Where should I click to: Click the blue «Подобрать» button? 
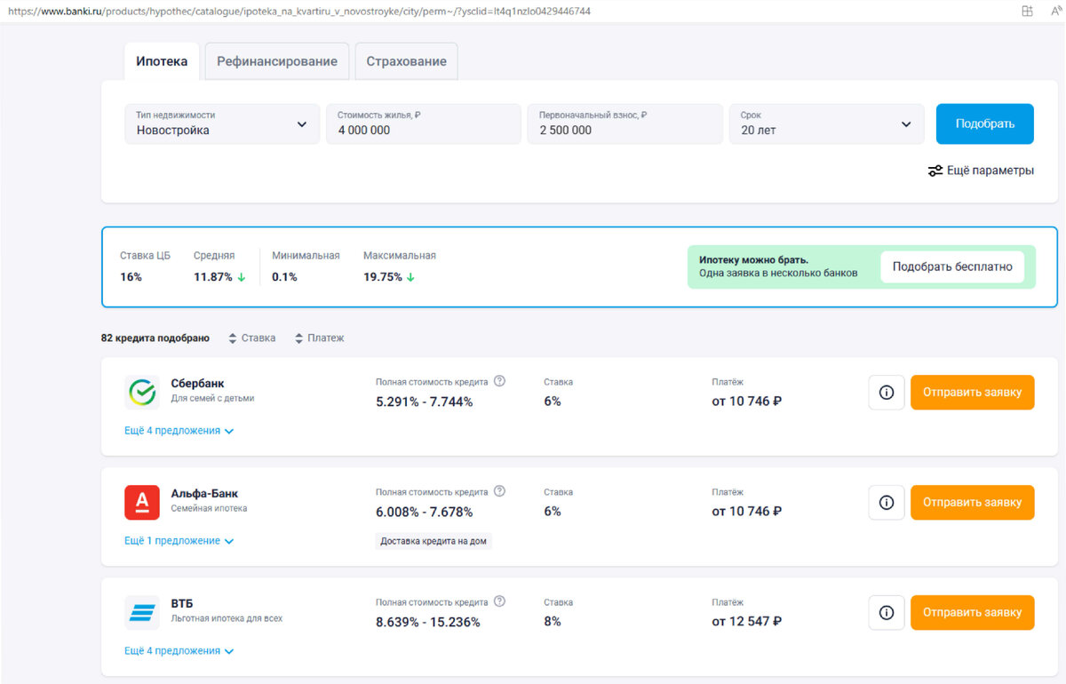(984, 123)
